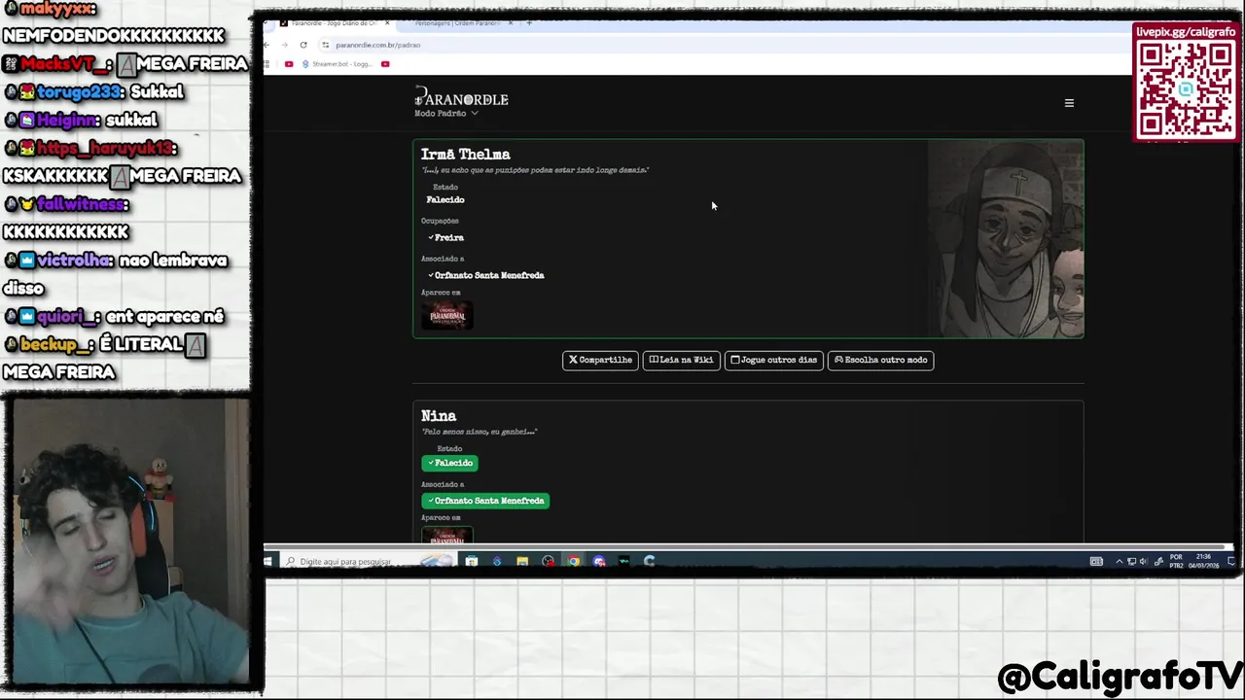Open the notification center icon
This screenshot has height=700, width=1245.
pyautogui.click(x=1230, y=561)
